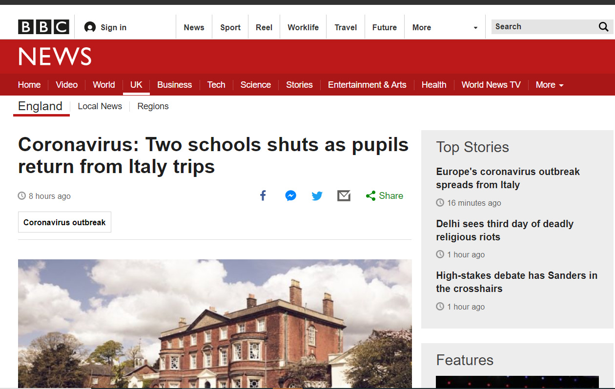
Task: Click the article headline about two schools
Action: click(213, 156)
